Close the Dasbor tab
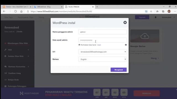This screenshot has width=177, height=99. coord(30,7)
